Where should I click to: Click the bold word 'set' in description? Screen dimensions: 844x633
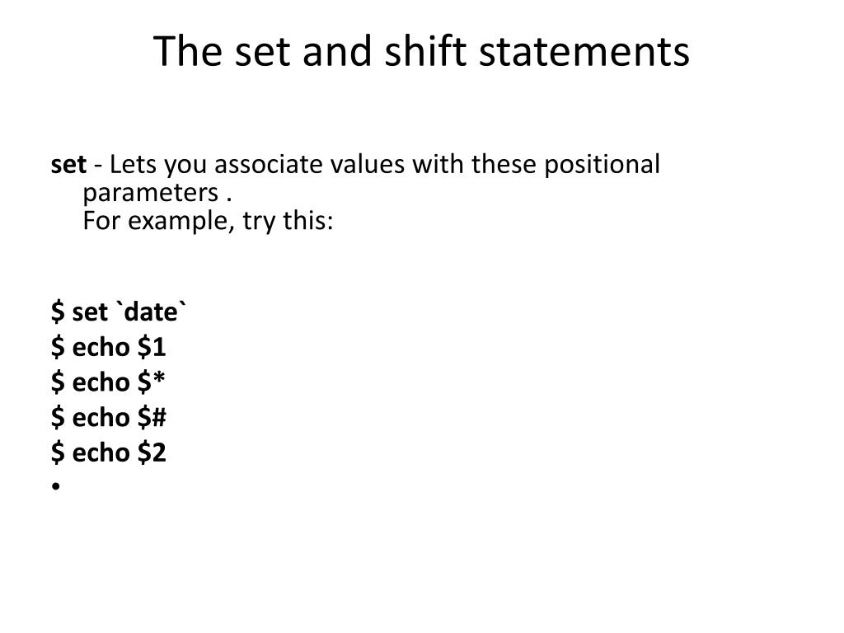pyautogui.click(x=68, y=164)
